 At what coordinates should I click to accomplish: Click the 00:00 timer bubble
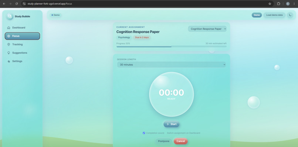tap(172, 94)
